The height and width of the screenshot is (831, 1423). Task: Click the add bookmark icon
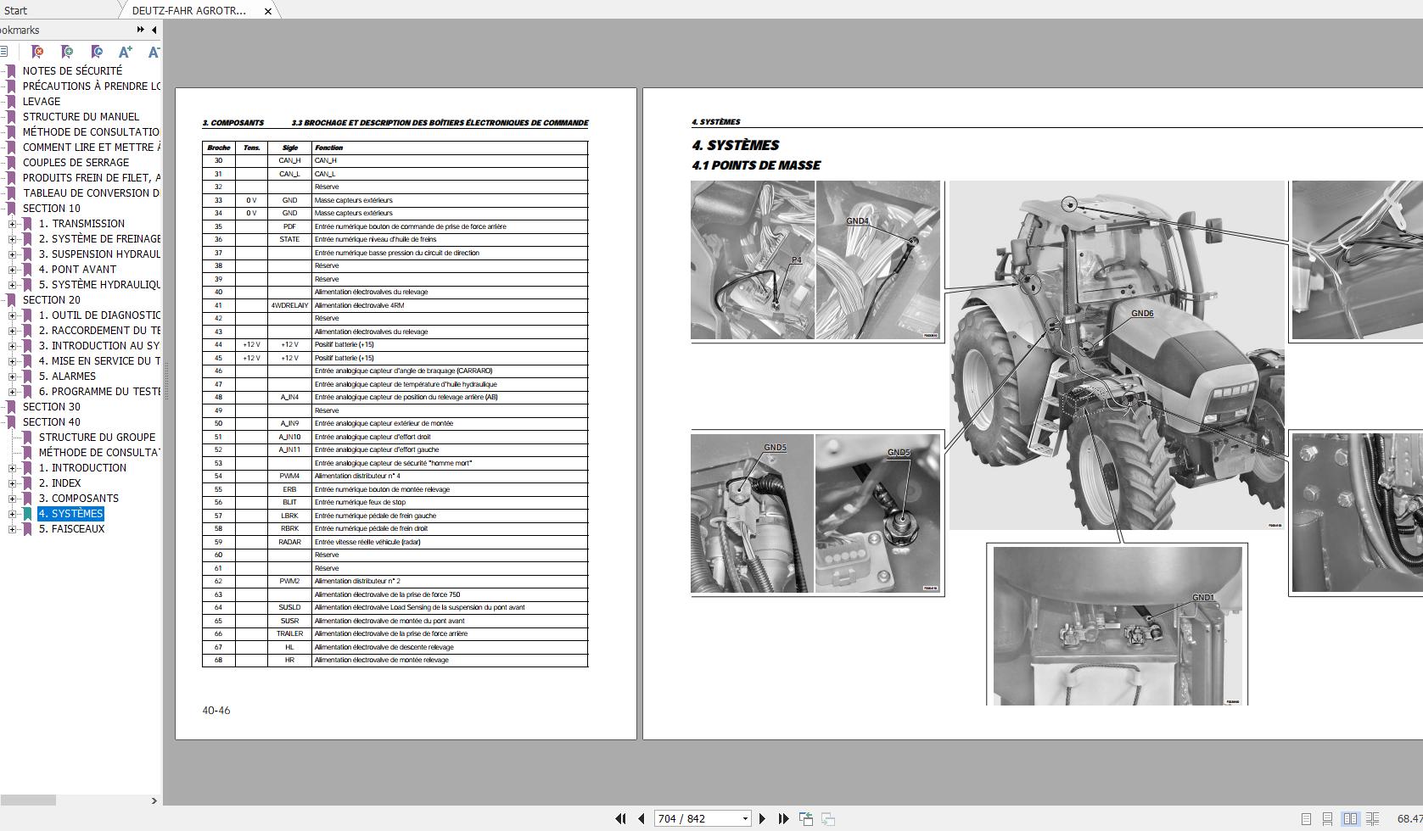point(67,52)
